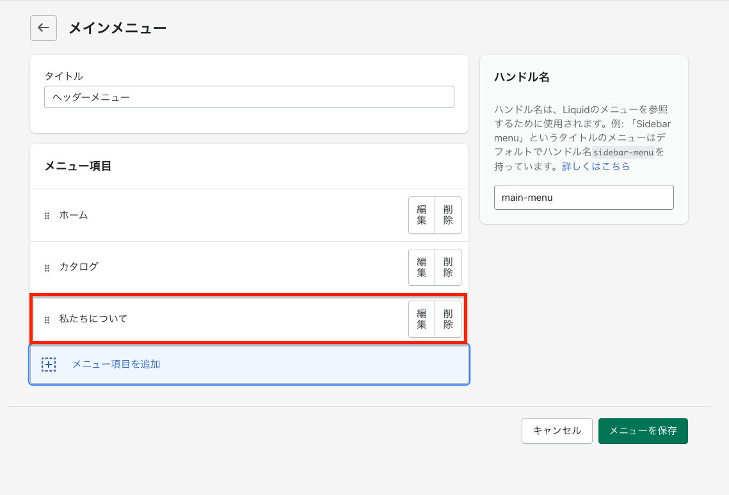Select the カタログ menu item label

tap(79, 267)
